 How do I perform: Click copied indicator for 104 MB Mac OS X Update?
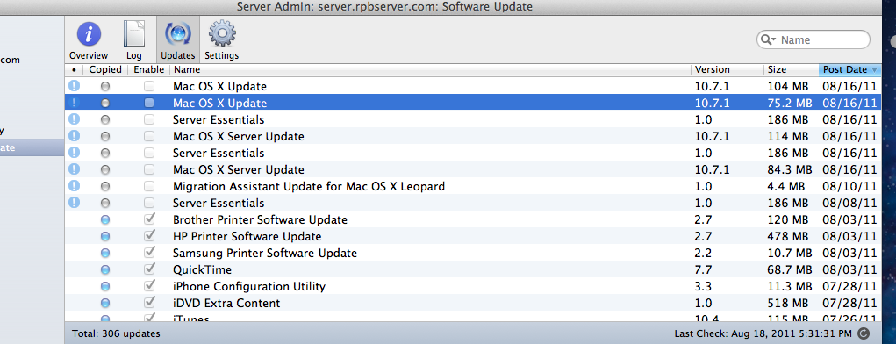coord(105,87)
